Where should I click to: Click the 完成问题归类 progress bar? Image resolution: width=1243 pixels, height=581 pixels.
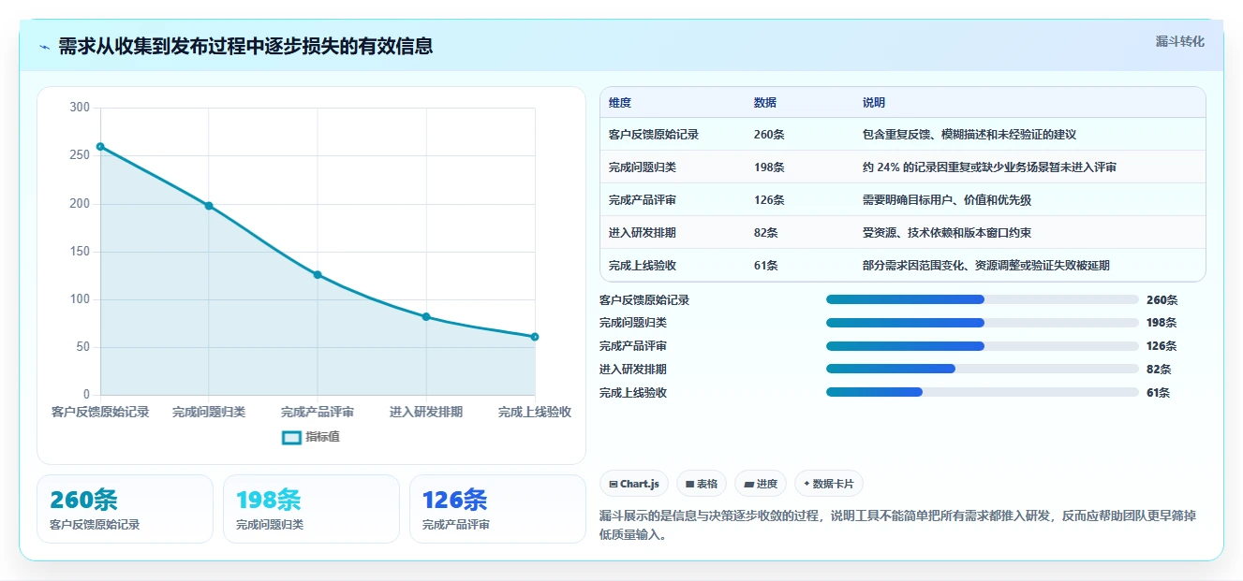(x=983, y=323)
